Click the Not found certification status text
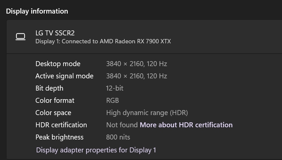 pyautogui.click(x=122, y=125)
